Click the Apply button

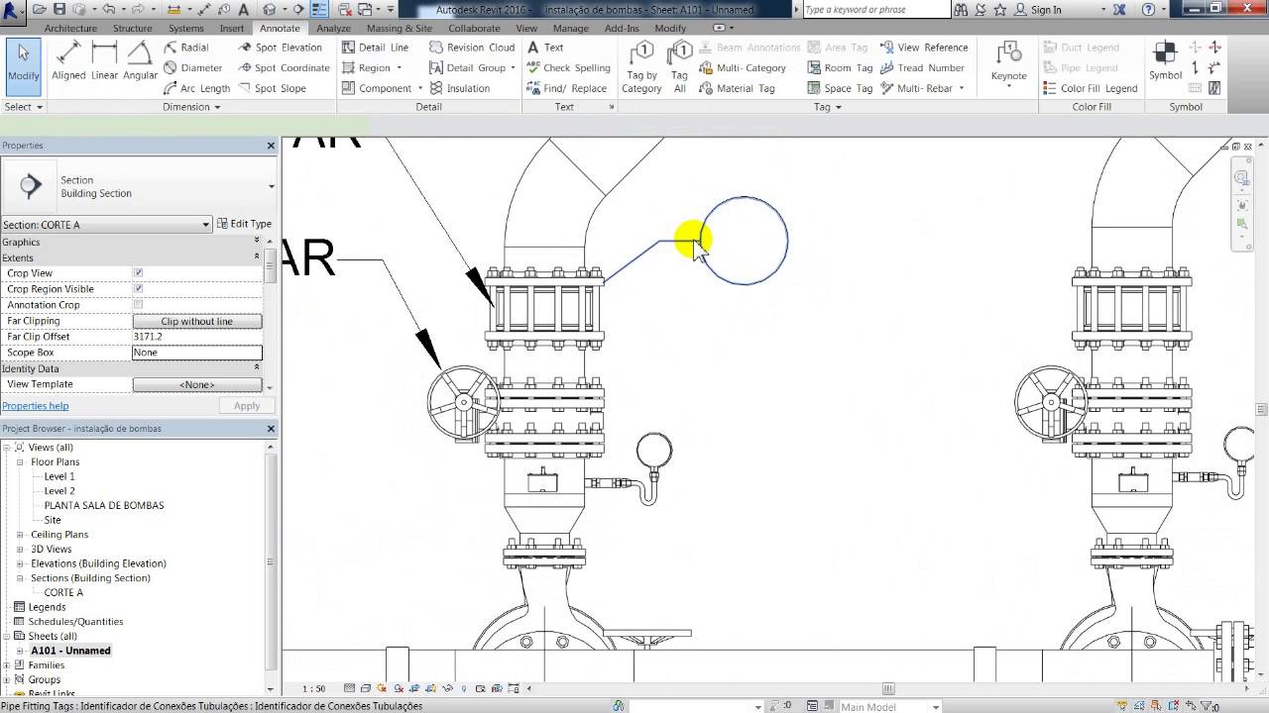tap(247, 406)
